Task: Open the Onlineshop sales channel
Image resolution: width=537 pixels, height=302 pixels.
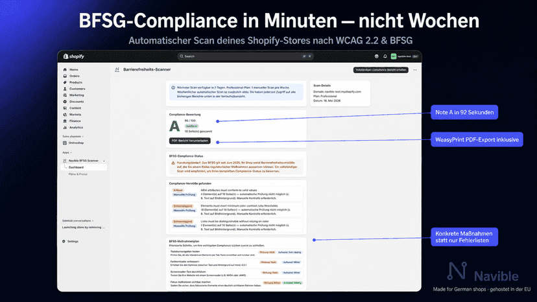Action: 76,143
